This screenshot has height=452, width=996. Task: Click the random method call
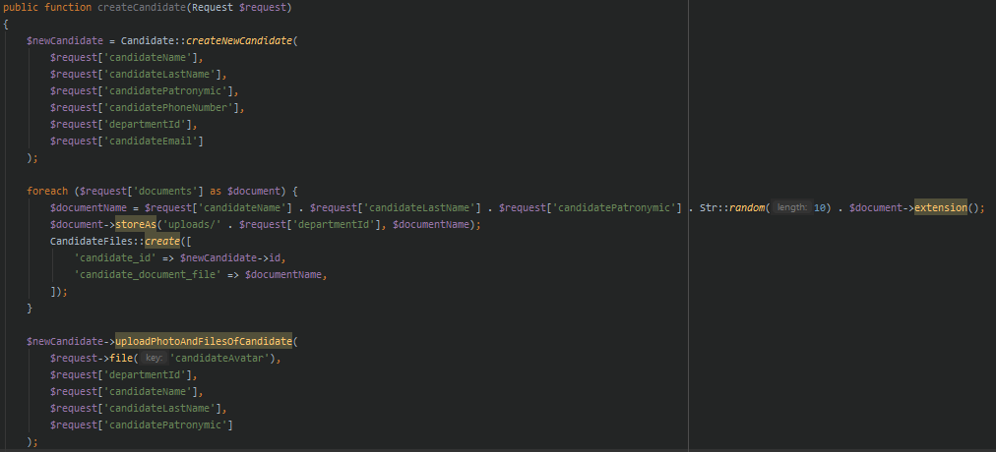coord(746,208)
